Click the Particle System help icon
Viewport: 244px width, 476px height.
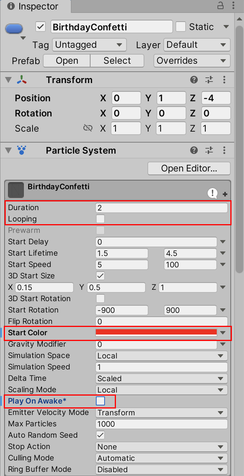194,151
